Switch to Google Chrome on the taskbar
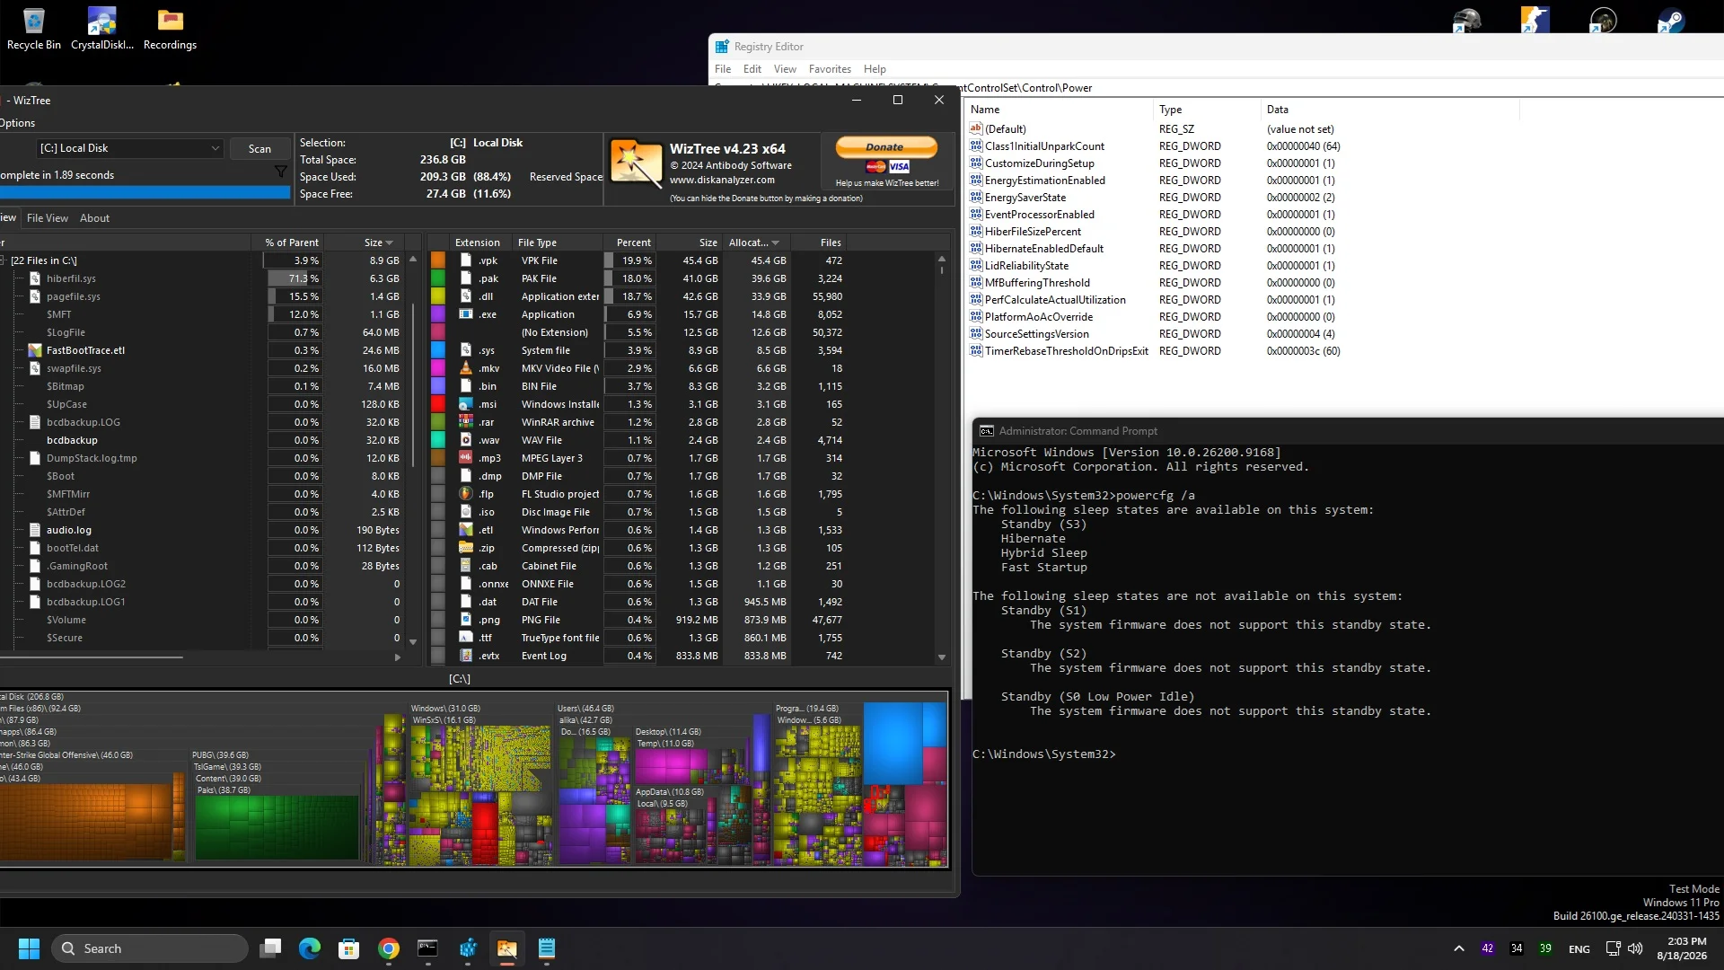The image size is (1724, 970). click(389, 948)
